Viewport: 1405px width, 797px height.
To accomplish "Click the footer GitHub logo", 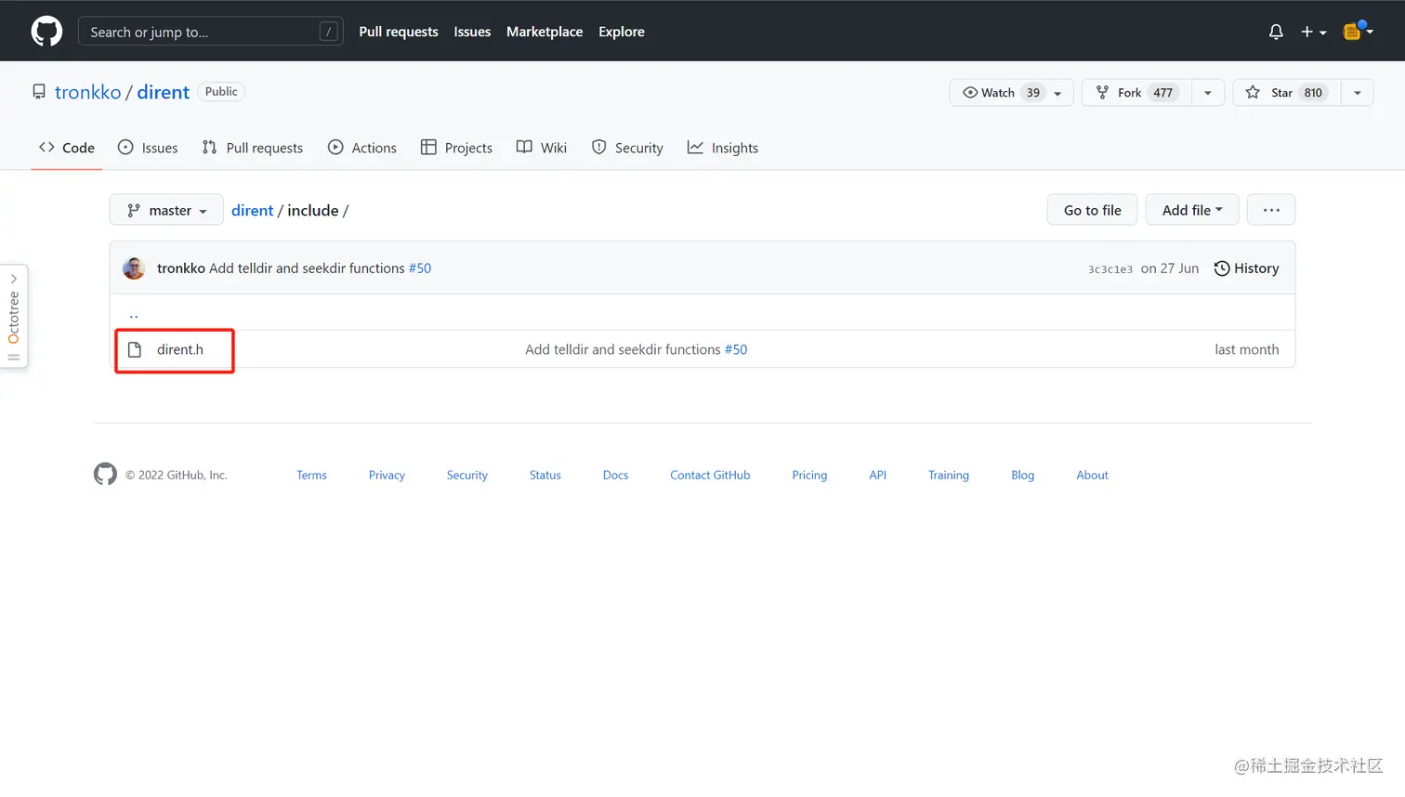I will (x=105, y=474).
